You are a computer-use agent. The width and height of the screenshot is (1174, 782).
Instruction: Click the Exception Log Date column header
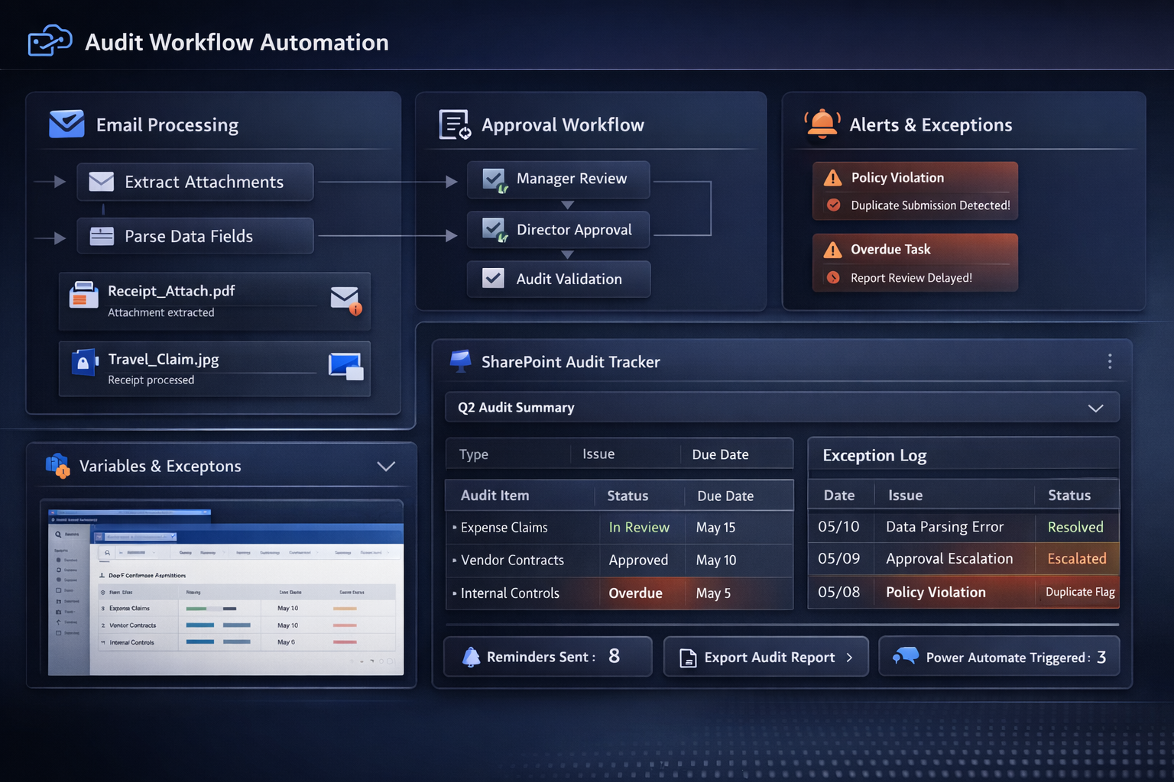click(839, 496)
